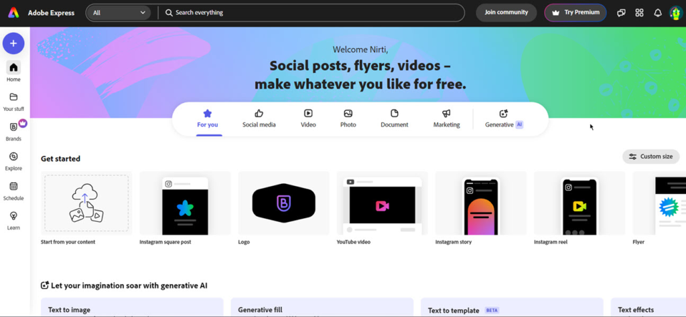Click the chat feedback icon in header

coord(621,13)
